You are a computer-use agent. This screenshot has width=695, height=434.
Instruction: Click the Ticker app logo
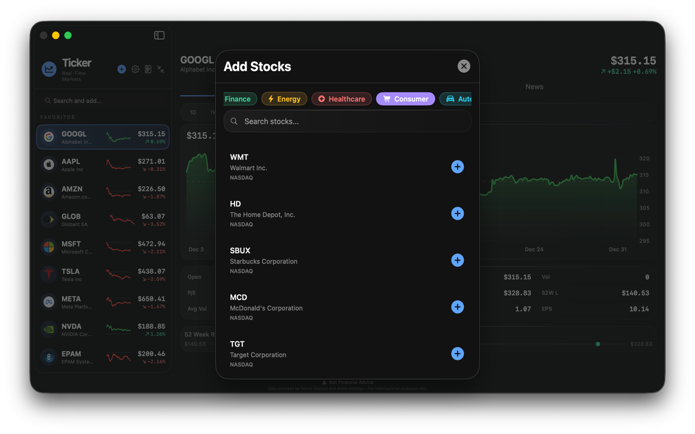click(x=49, y=69)
